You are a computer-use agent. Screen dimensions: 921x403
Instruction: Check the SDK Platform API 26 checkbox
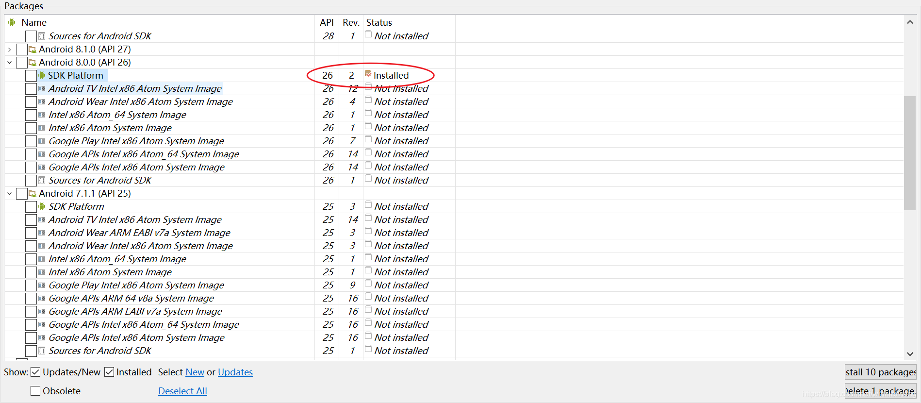[31, 75]
